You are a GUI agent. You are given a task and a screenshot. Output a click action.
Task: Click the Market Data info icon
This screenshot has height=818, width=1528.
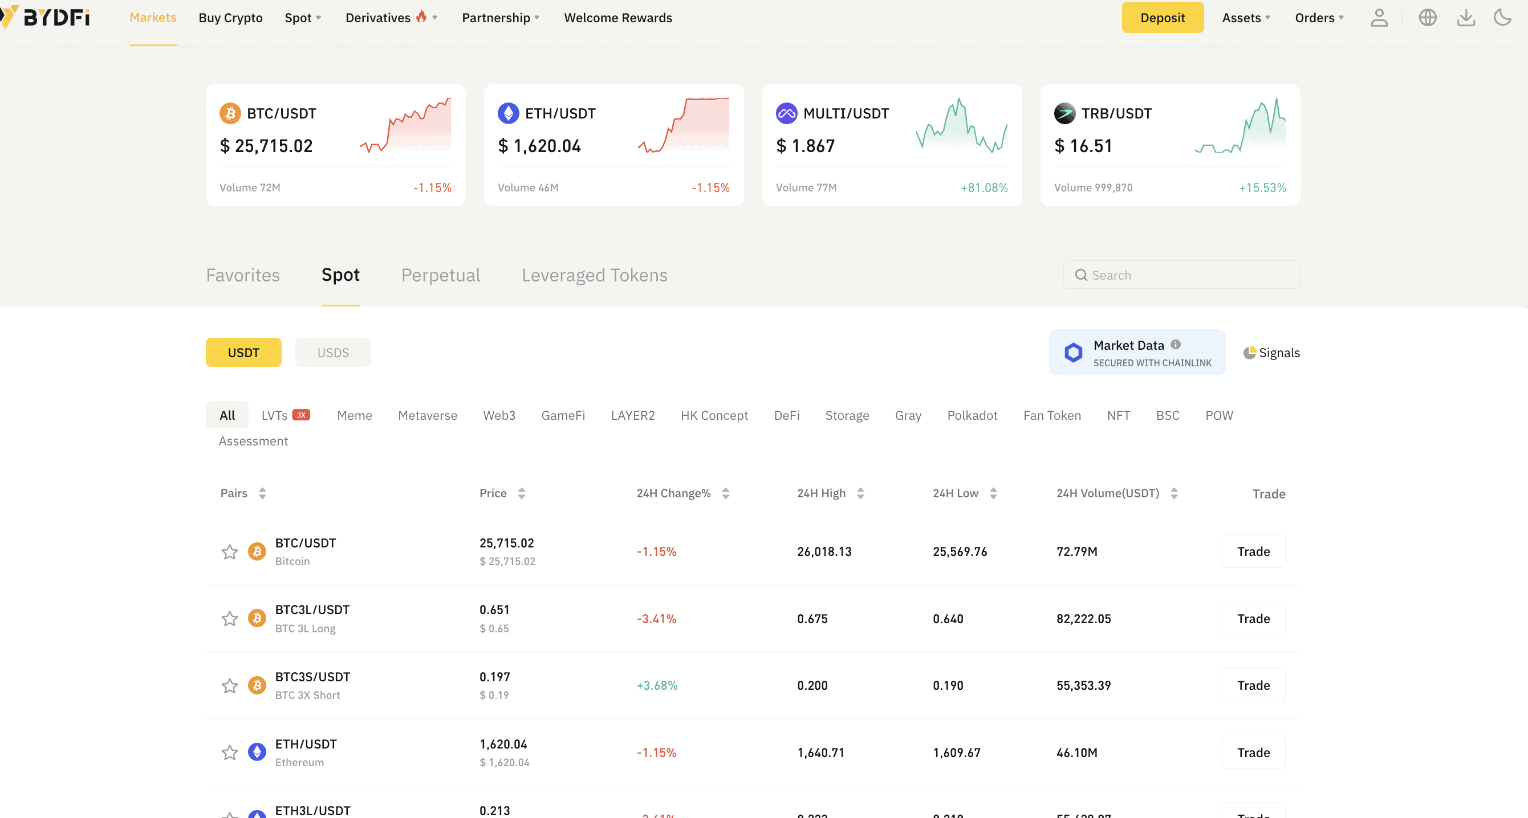(1176, 345)
